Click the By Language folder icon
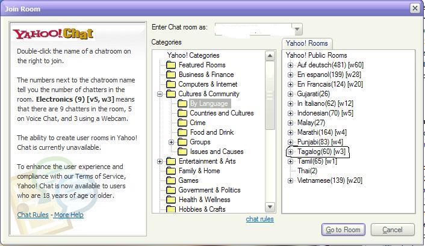425x246 pixels. [x=182, y=103]
